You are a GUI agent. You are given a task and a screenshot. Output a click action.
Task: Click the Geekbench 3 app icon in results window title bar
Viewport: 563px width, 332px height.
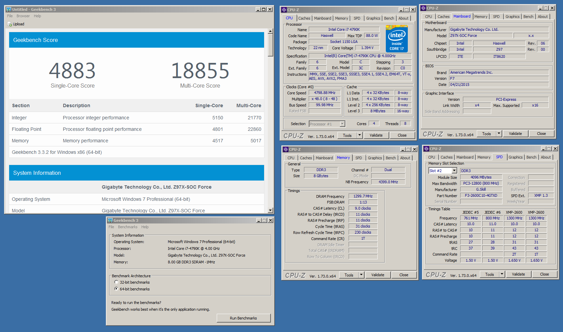[x=9, y=9]
